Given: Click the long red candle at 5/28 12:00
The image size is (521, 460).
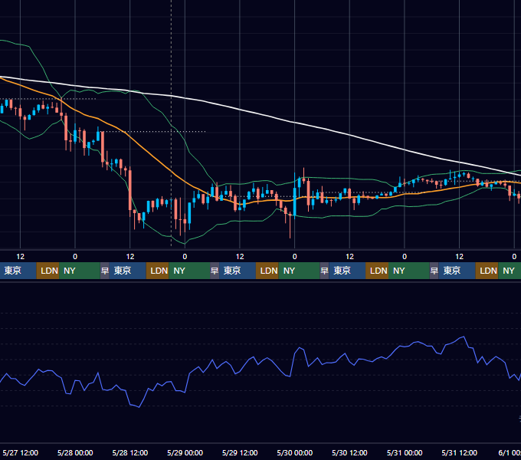Looking at the screenshot, I should [130, 189].
